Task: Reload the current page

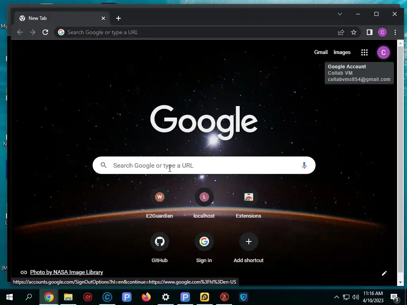Action: point(45,32)
